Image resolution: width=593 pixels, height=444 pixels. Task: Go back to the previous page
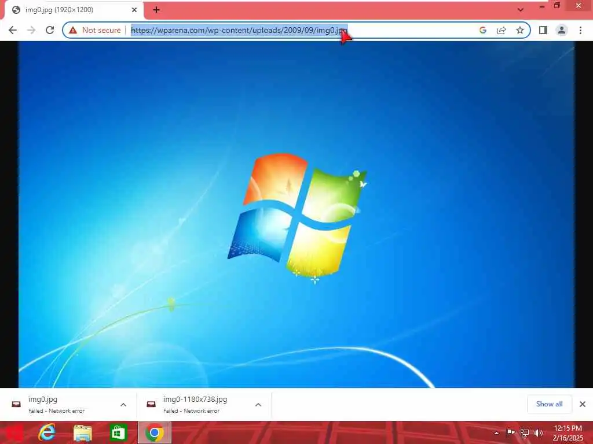13,30
